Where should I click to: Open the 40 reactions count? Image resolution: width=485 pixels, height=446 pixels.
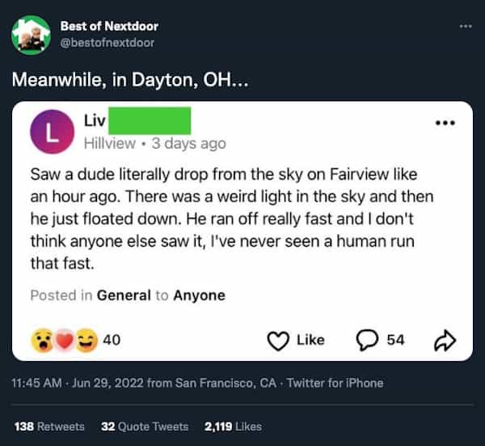[112, 341]
